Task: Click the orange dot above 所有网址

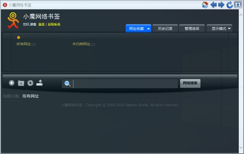Action: [19, 38]
